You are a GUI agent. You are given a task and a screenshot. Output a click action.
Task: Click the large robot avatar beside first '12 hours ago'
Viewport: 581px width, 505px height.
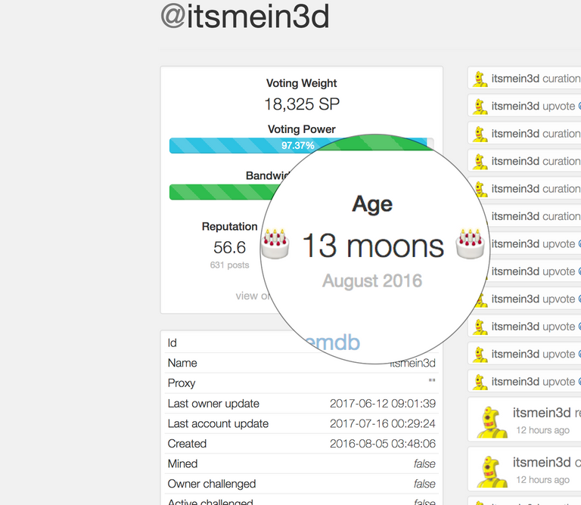tap(492, 422)
